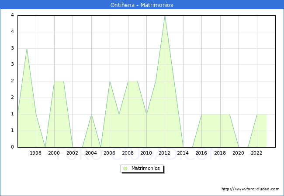Click the 2008 x-axis label
This screenshot has height=196, width=284.
coord(128,153)
